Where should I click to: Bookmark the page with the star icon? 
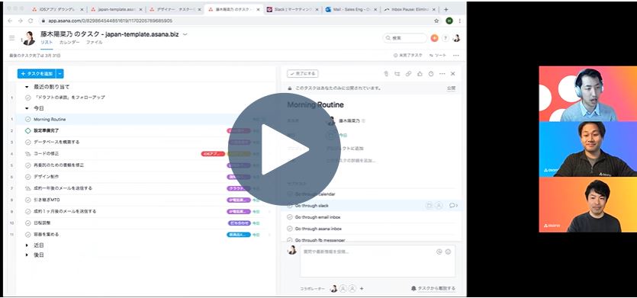[x=436, y=21]
